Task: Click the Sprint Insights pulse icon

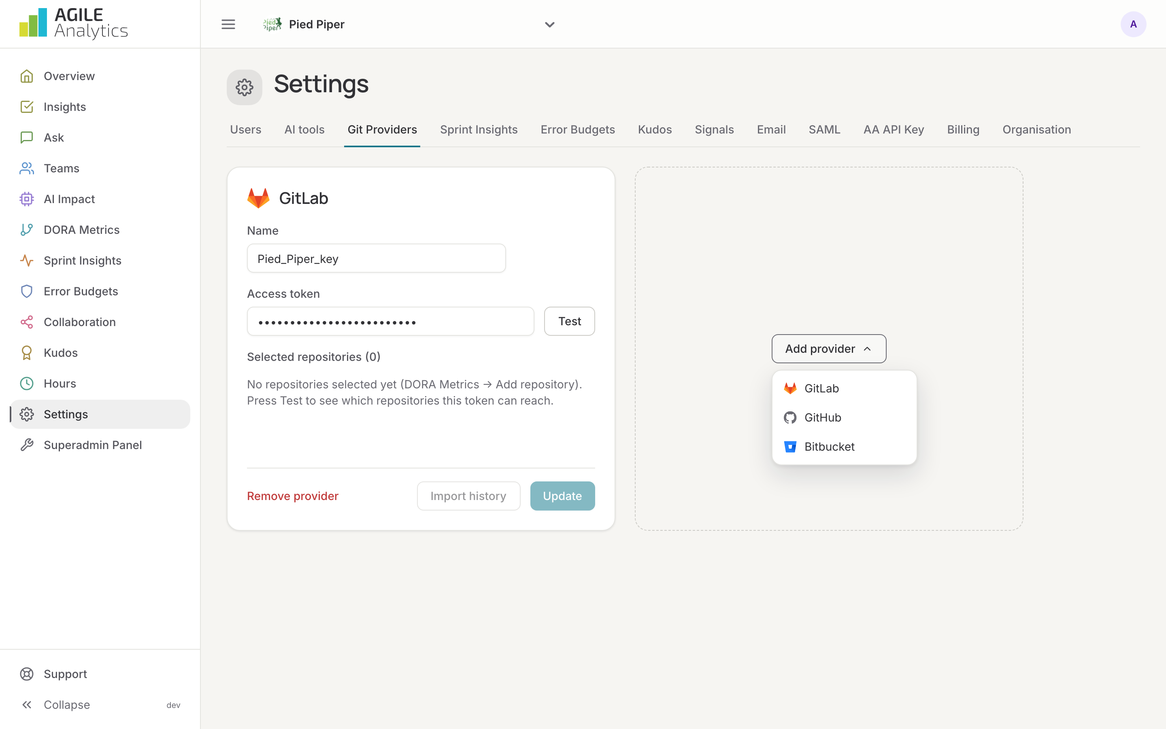Action: tap(27, 261)
